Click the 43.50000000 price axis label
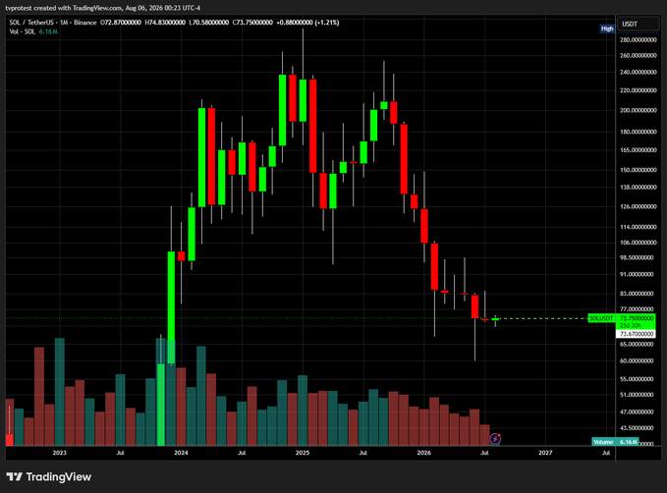The width and height of the screenshot is (667, 493). 637,428
